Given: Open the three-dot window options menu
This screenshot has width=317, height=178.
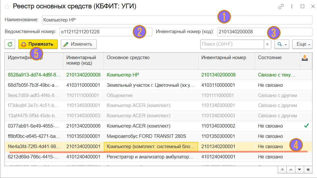Looking at the screenshot, I should (292, 6).
